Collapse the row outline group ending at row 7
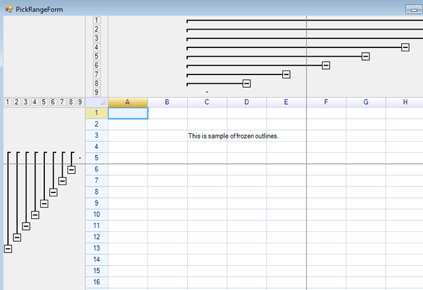This screenshot has width=423, height=290. [62, 181]
